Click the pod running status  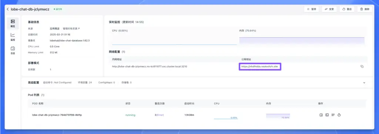click(x=130, y=115)
